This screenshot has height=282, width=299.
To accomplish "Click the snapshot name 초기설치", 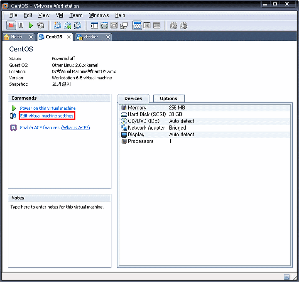I will [x=61, y=84].
